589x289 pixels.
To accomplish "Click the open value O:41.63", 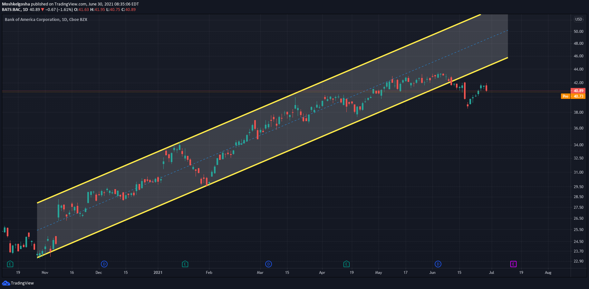I will click(x=82, y=10).
